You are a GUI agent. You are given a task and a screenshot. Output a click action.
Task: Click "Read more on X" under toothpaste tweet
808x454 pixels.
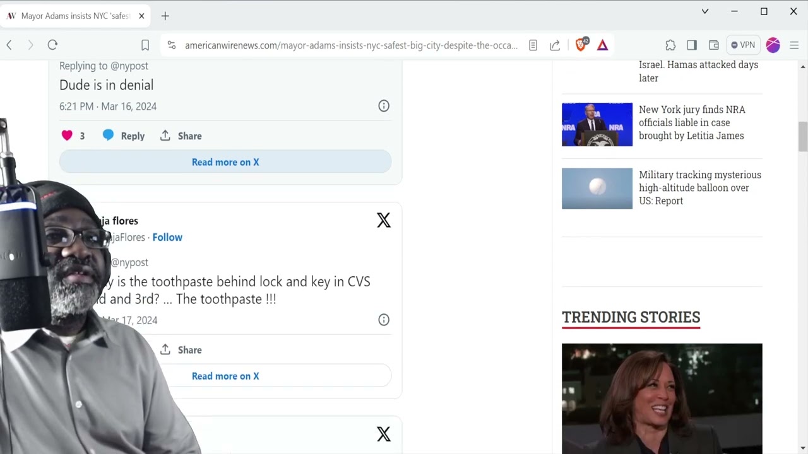225,376
